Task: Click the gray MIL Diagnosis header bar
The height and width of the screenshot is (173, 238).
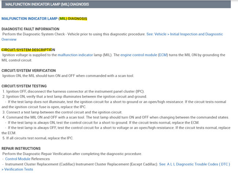Action: [116, 4]
